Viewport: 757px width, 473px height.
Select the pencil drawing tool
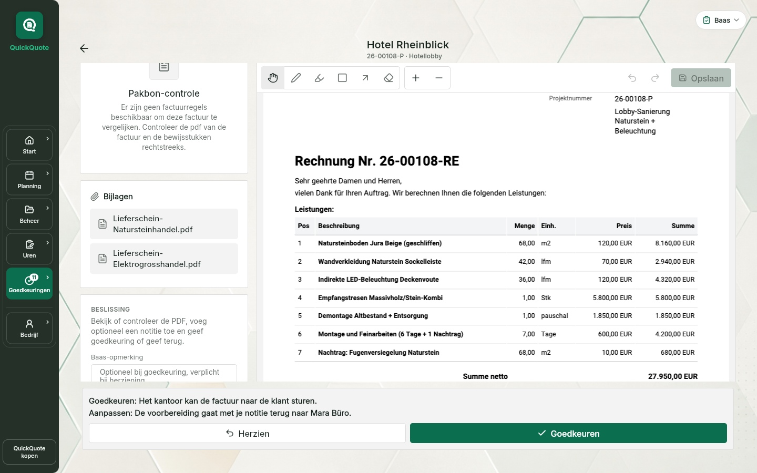tap(296, 78)
